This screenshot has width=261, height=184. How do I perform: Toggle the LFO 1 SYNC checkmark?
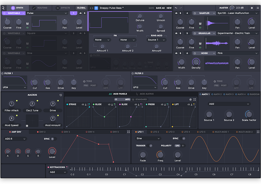[x=184, y=138]
